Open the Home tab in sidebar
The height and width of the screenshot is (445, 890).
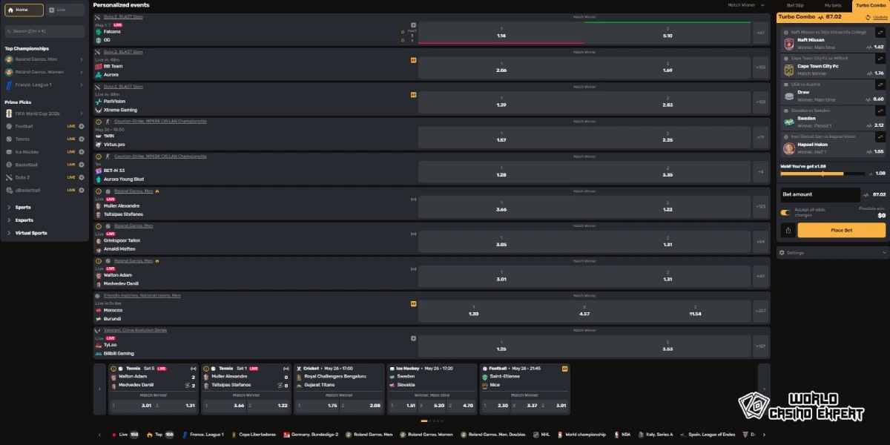coord(24,10)
